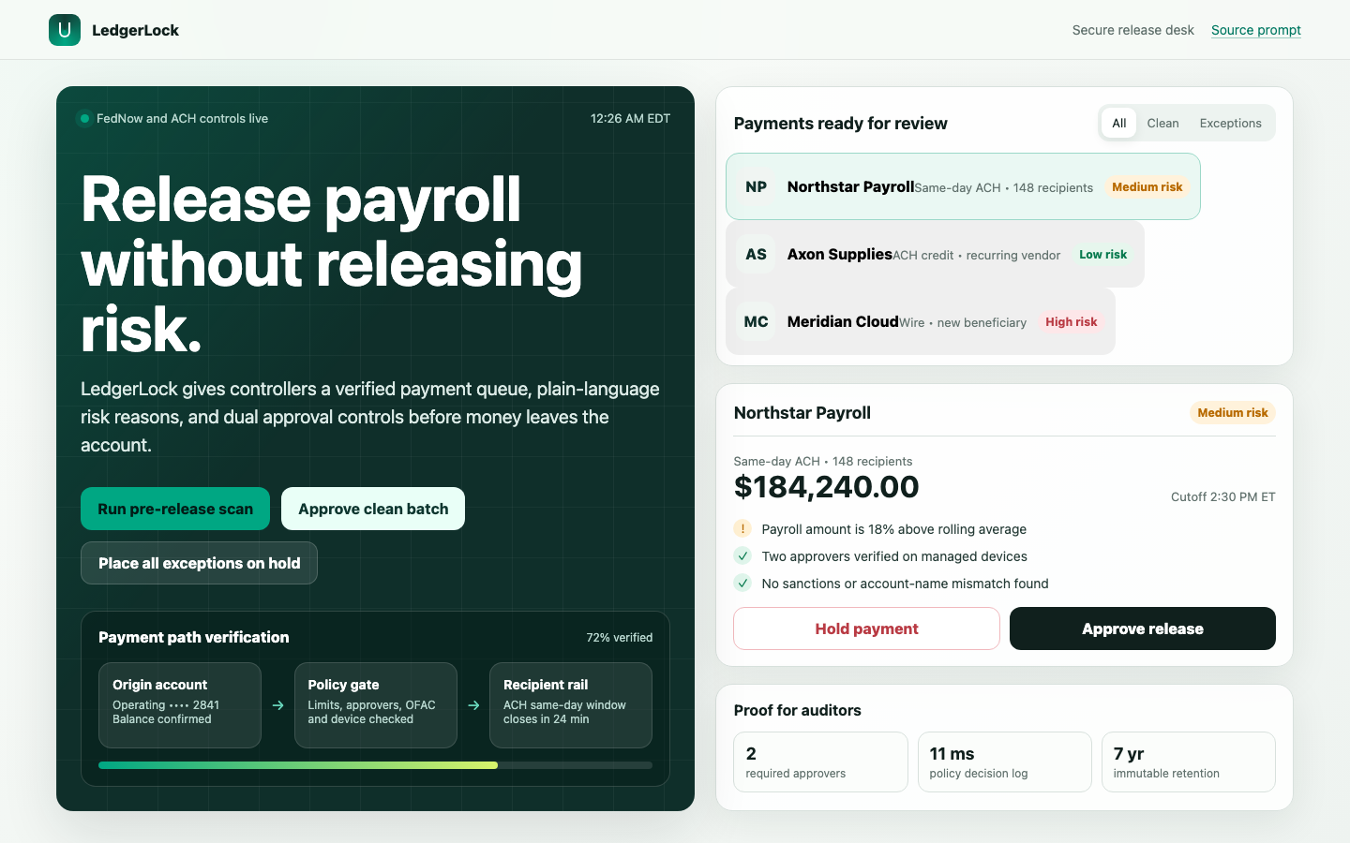1350x843 pixels.
Task: Click Same-day ACH • 148 recipients under Northstar heading
Action: tap(822, 461)
